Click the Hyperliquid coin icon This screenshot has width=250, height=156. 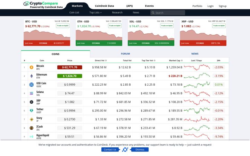(x=32, y=137)
